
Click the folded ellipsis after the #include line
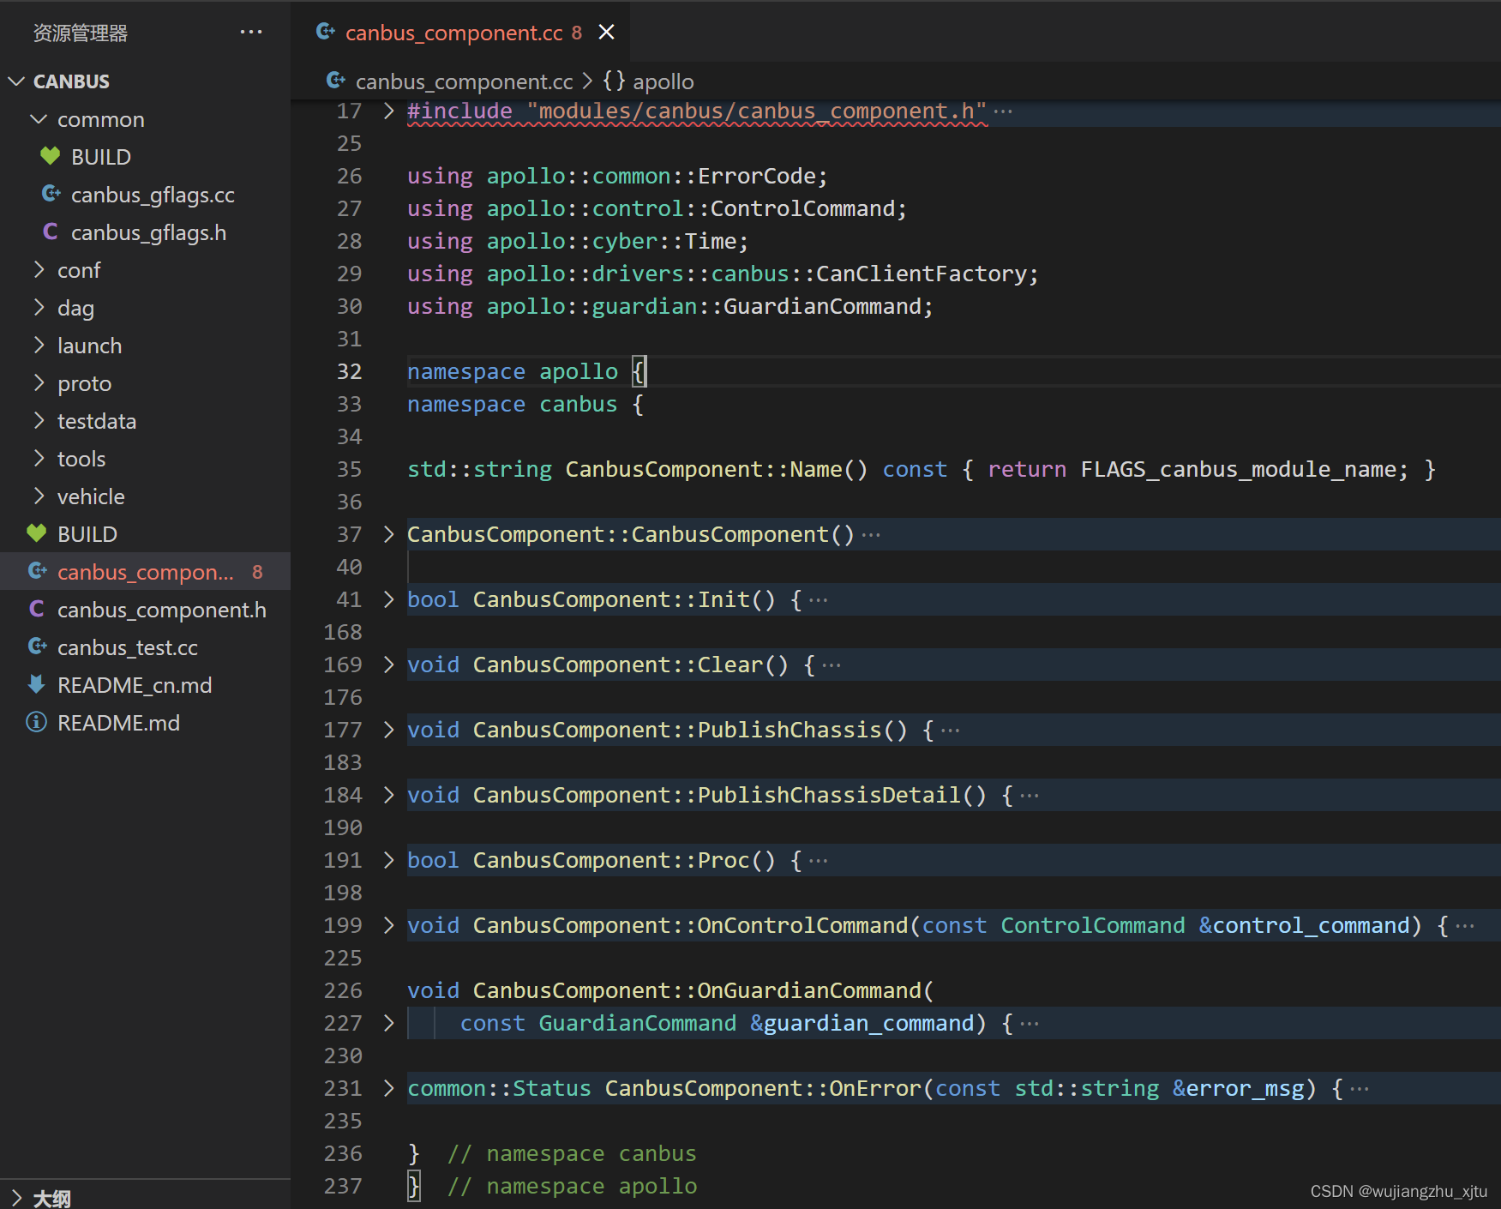pos(1003,111)
